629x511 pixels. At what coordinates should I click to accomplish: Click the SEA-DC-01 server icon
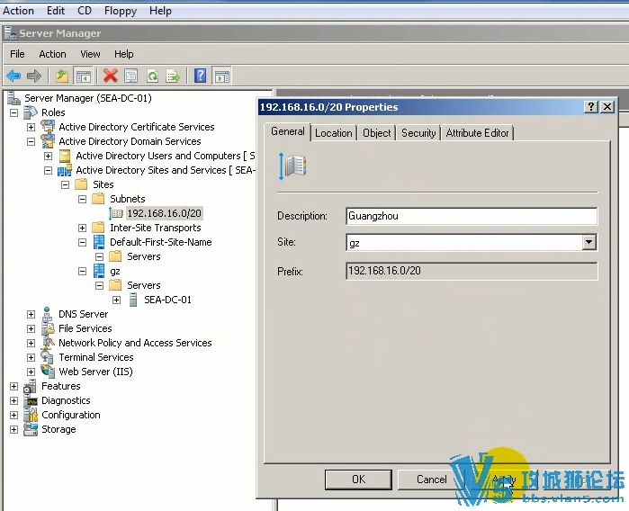point(133,300)
